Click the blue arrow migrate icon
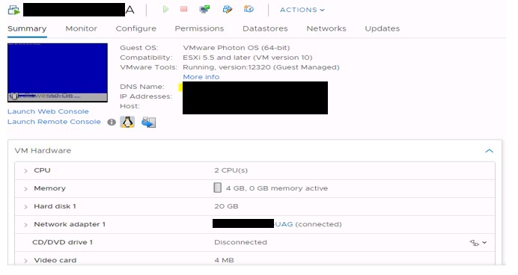The image size is (518, 275). [148, 123]
